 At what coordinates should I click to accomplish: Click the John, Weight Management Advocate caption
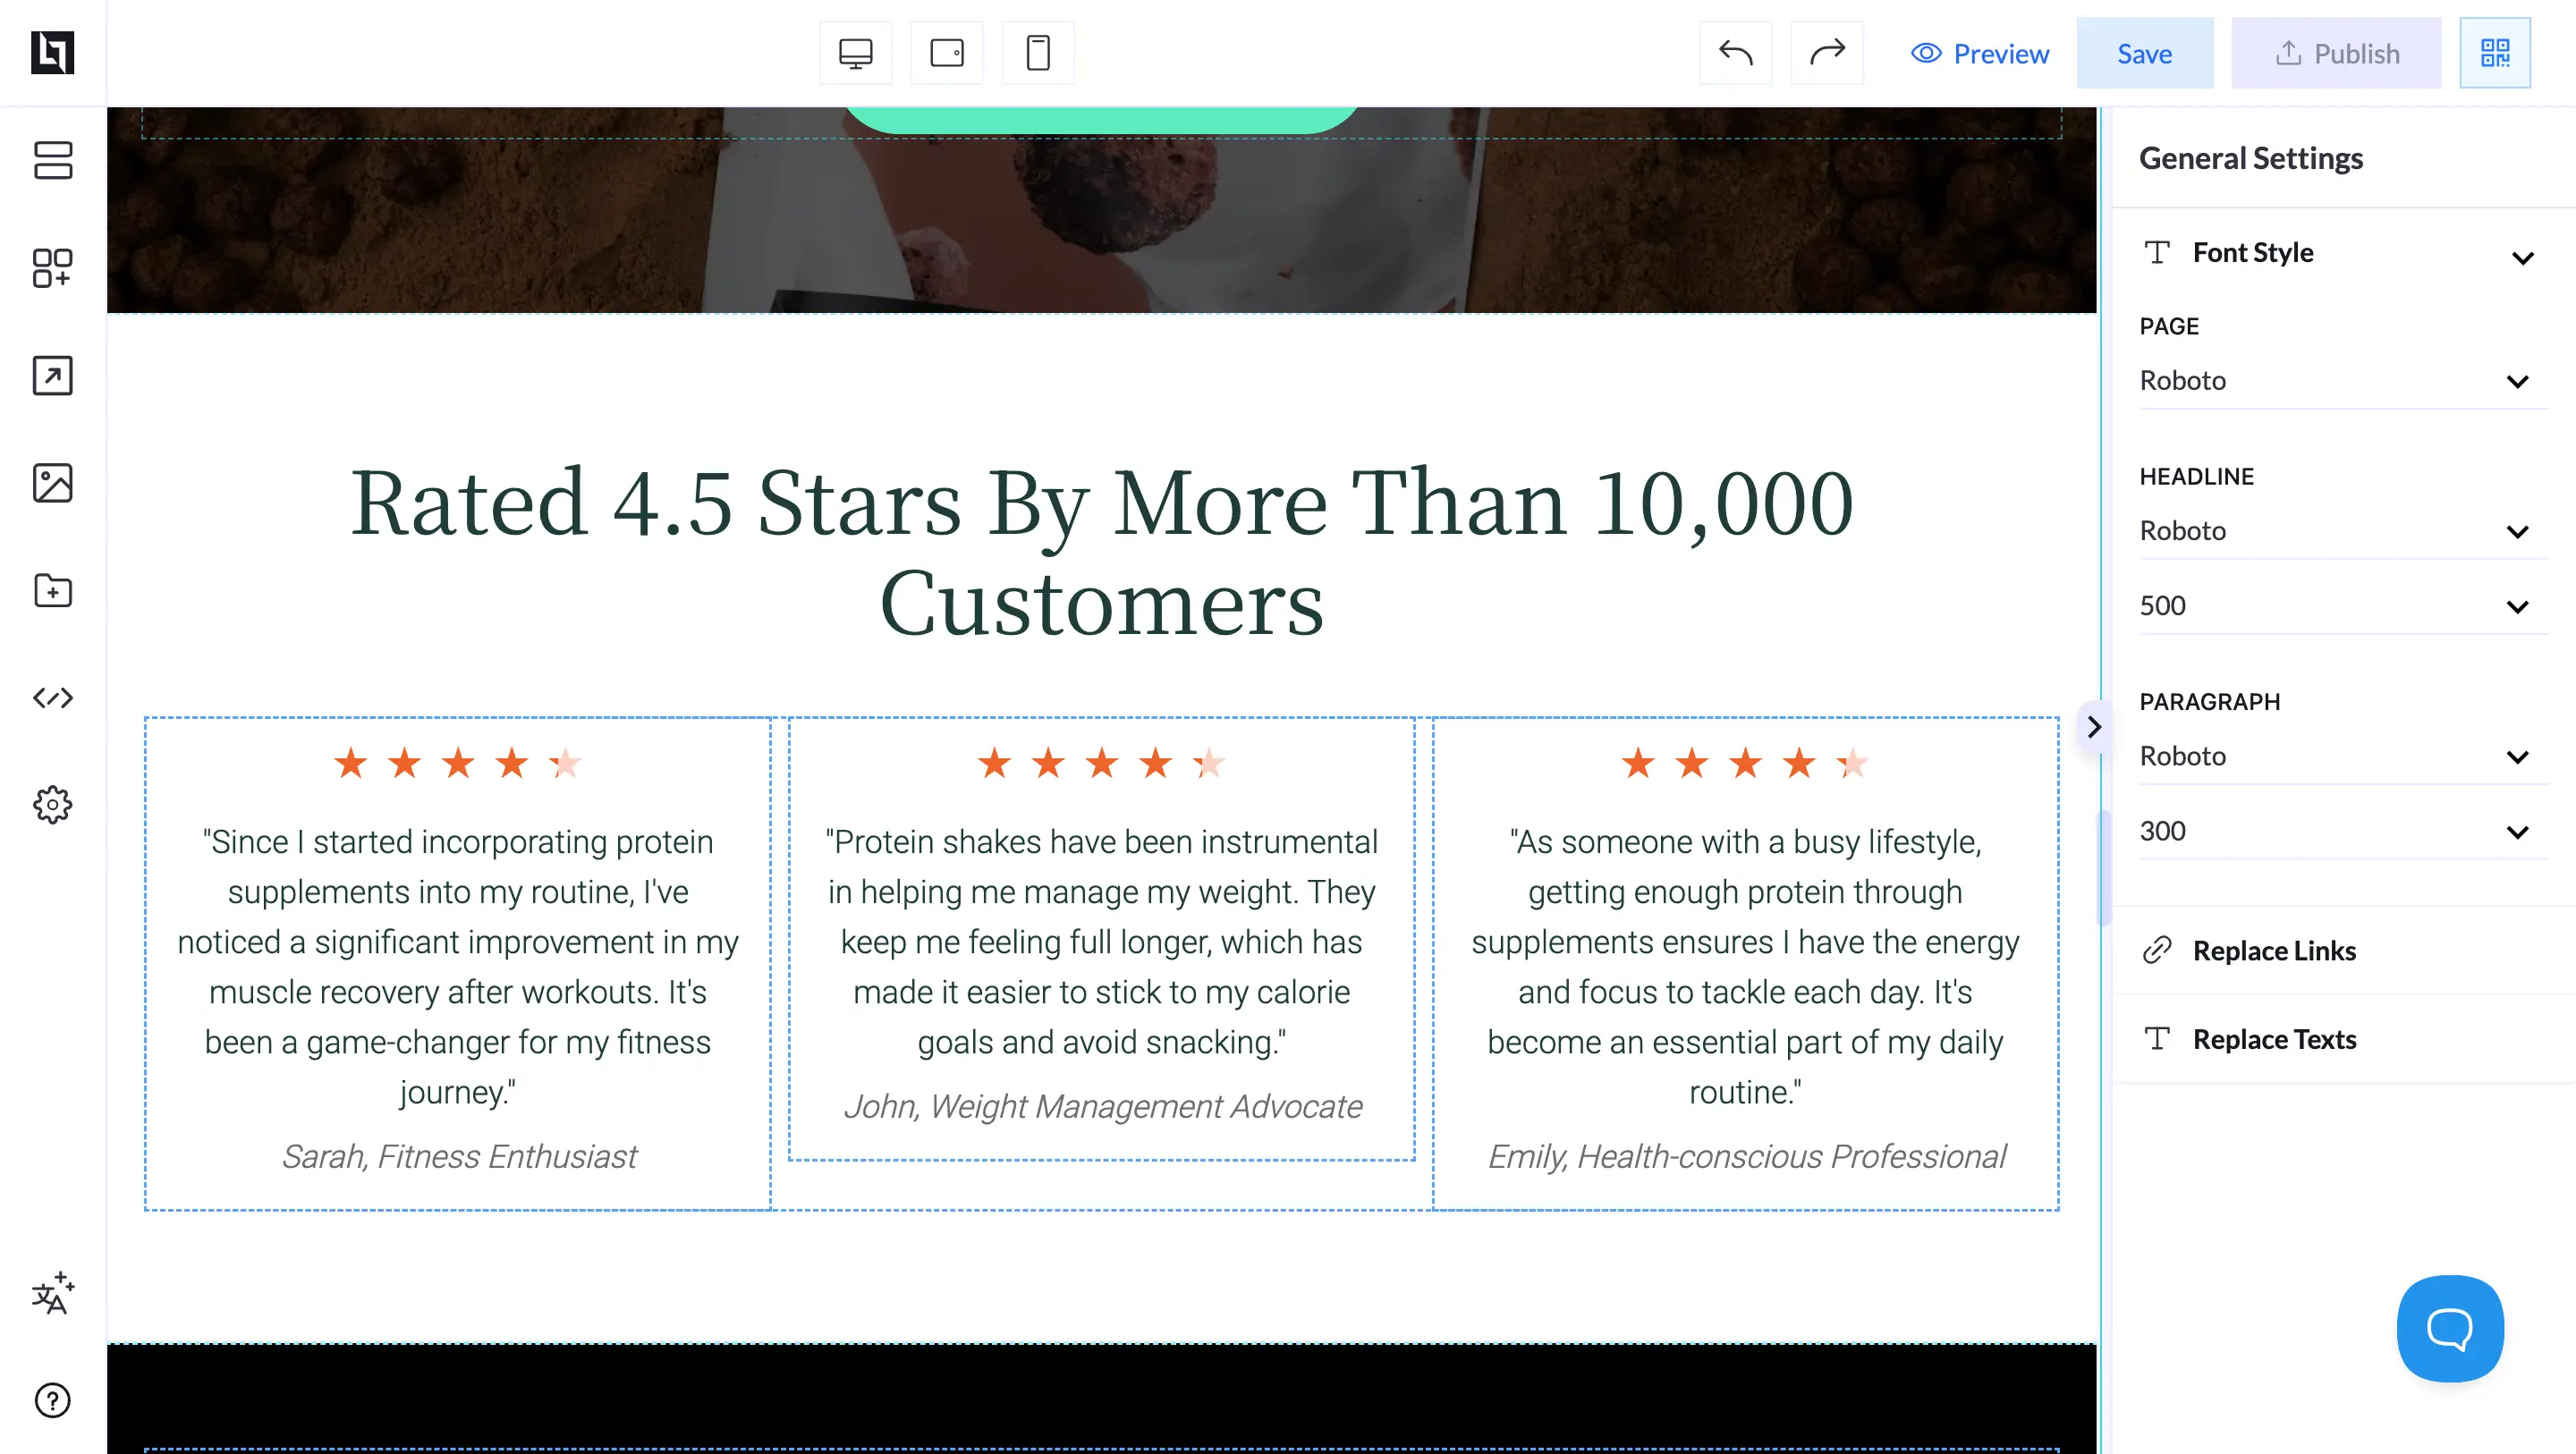coord(1102,1106)
